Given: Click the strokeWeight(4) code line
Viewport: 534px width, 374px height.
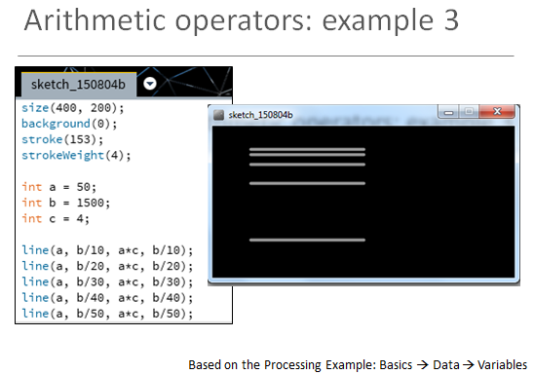Looking at the screenshot, I should (76, 156).
